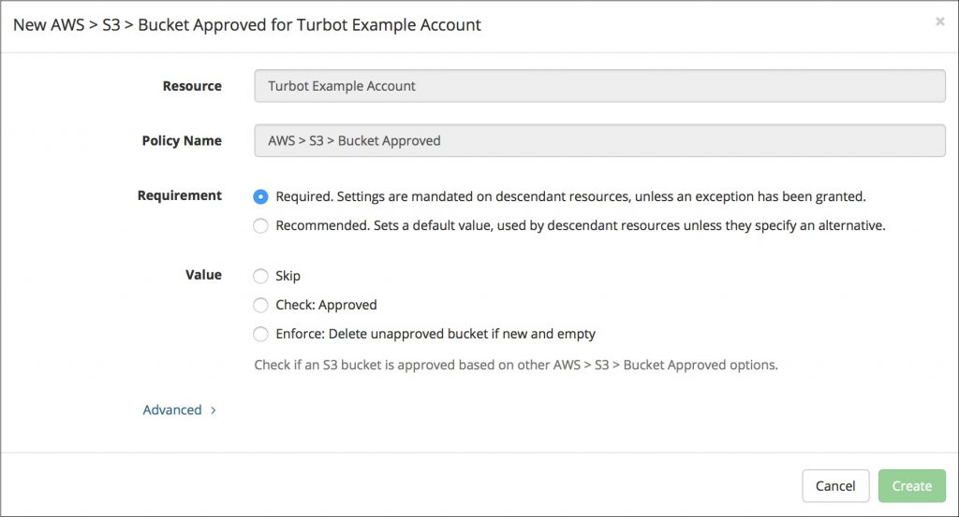
Task: Choose the Check: Approved value
Action: tap(260, 305)
